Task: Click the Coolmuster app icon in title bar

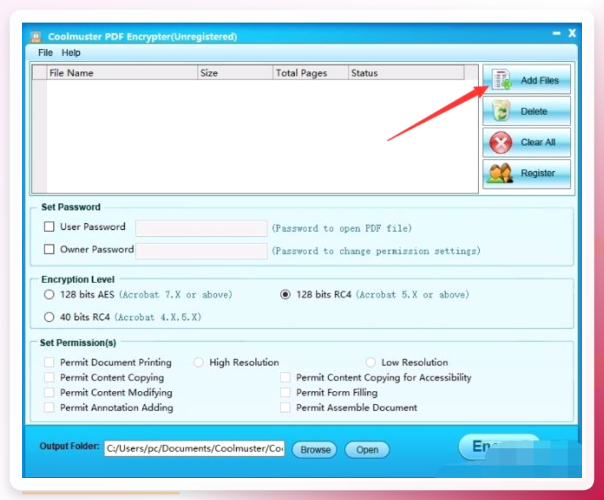Action: (35, 37)
